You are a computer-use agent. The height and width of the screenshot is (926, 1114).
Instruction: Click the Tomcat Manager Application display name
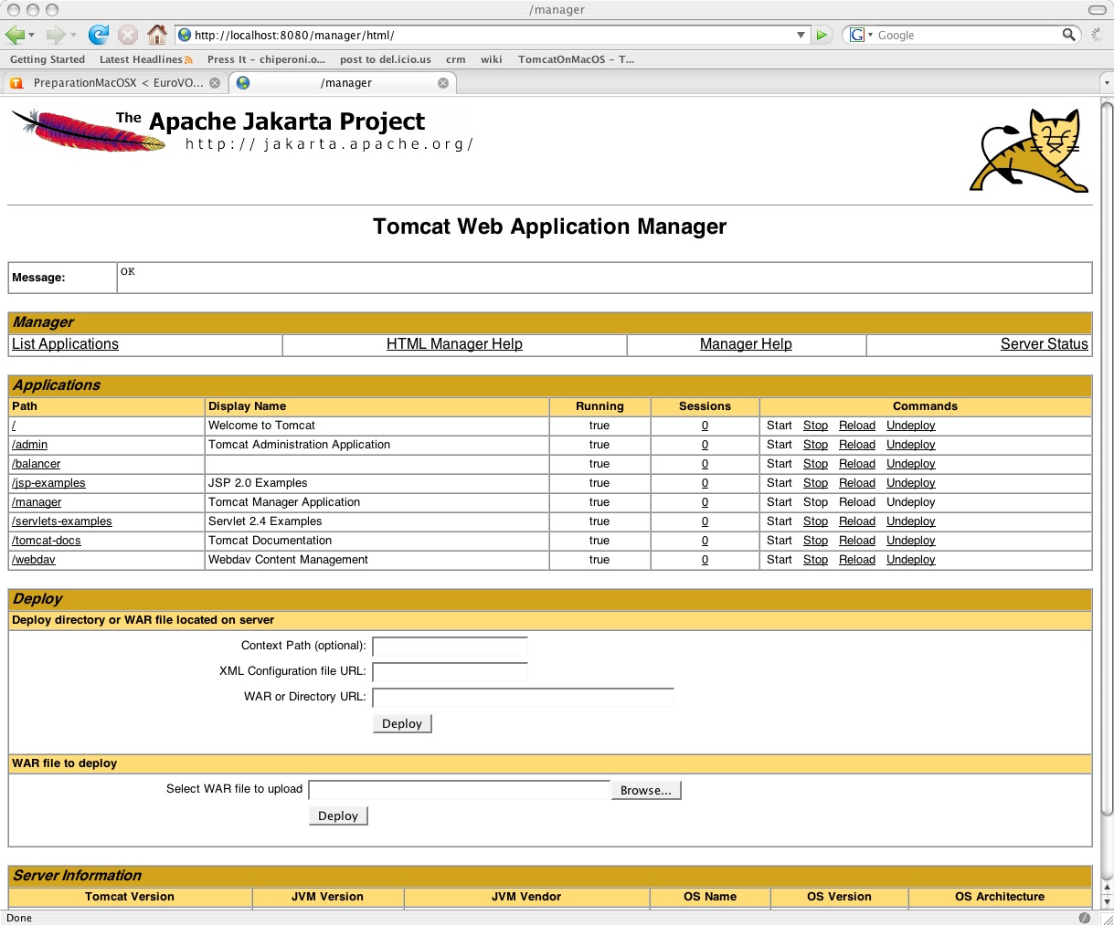(284, 502)
